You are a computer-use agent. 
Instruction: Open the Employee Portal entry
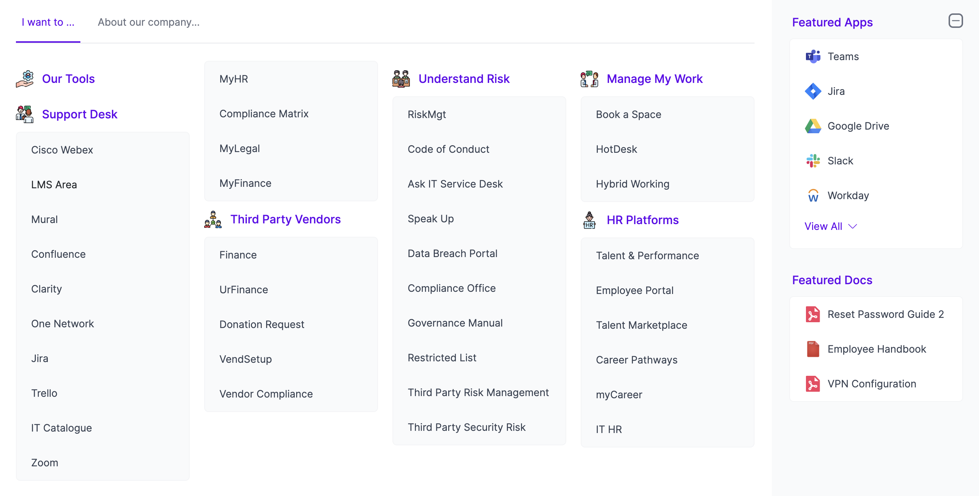(635, 290)
